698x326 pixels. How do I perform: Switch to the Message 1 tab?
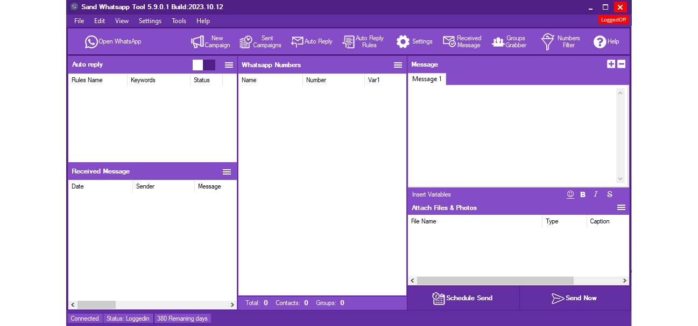click(x=427, y=79)
